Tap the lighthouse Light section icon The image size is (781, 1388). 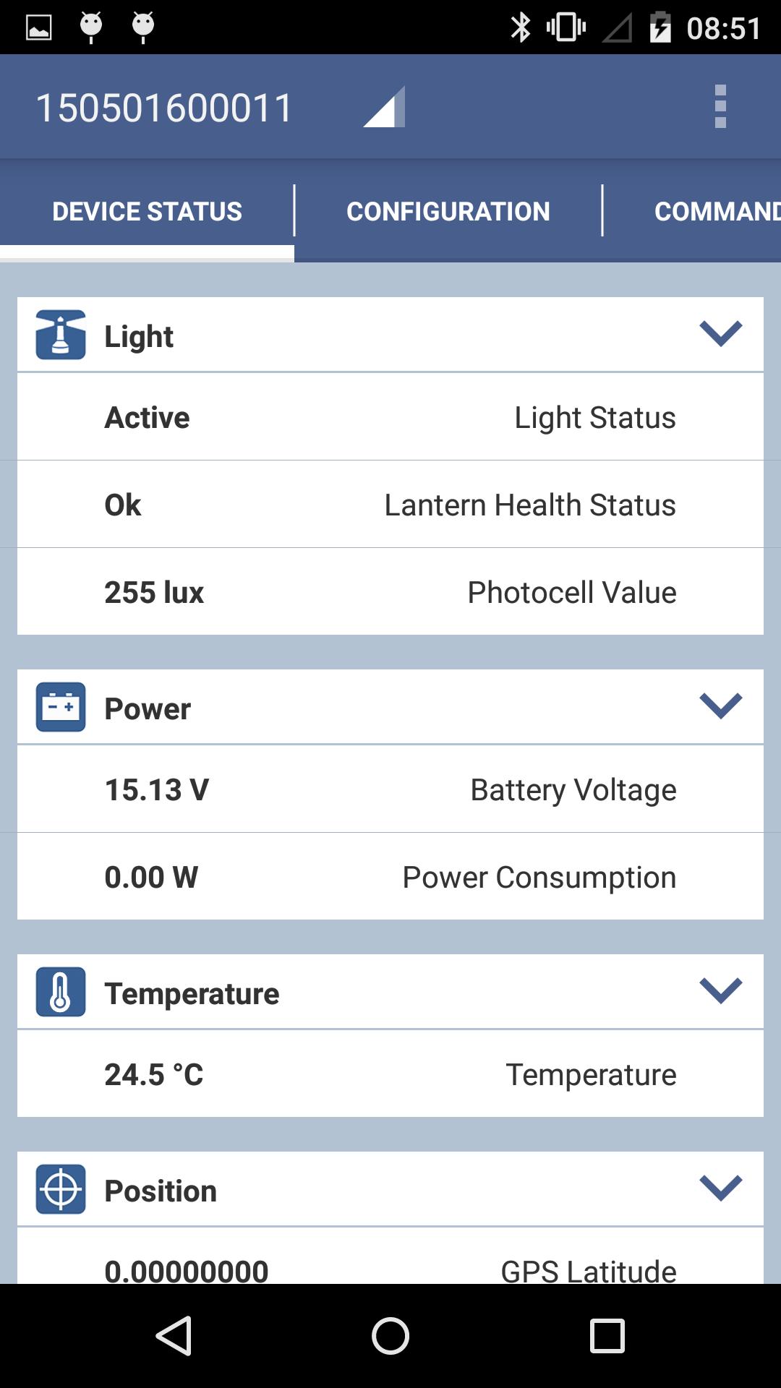coord(61,335)
